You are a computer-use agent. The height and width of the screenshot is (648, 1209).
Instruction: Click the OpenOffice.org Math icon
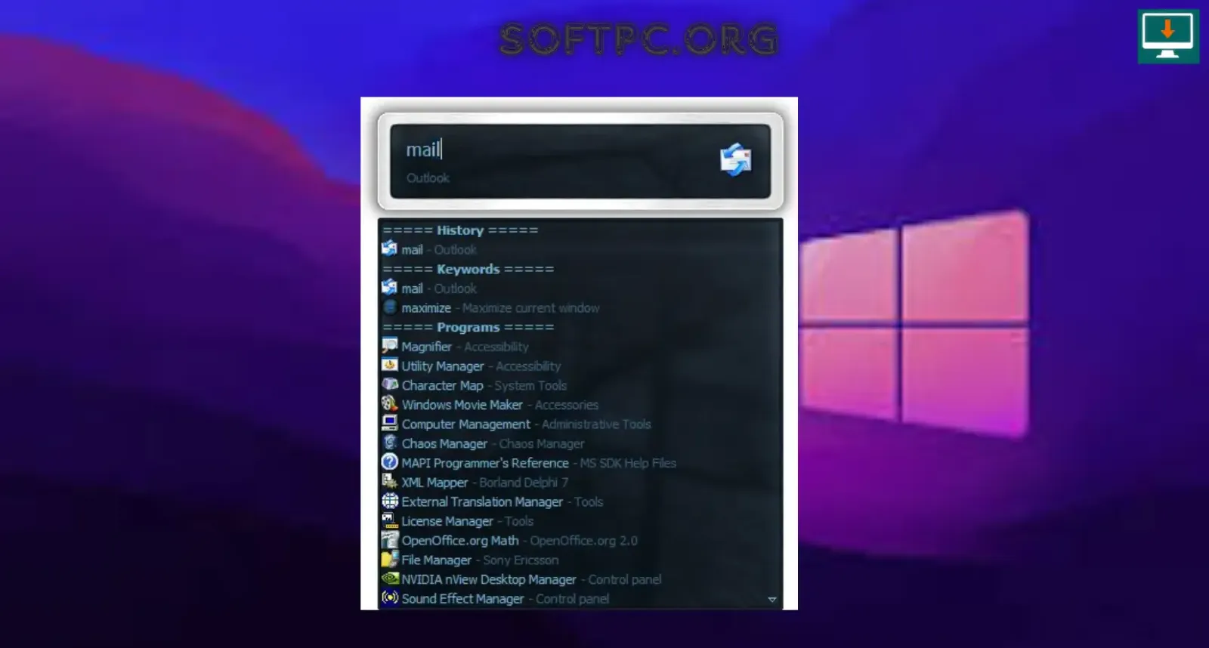390,540
